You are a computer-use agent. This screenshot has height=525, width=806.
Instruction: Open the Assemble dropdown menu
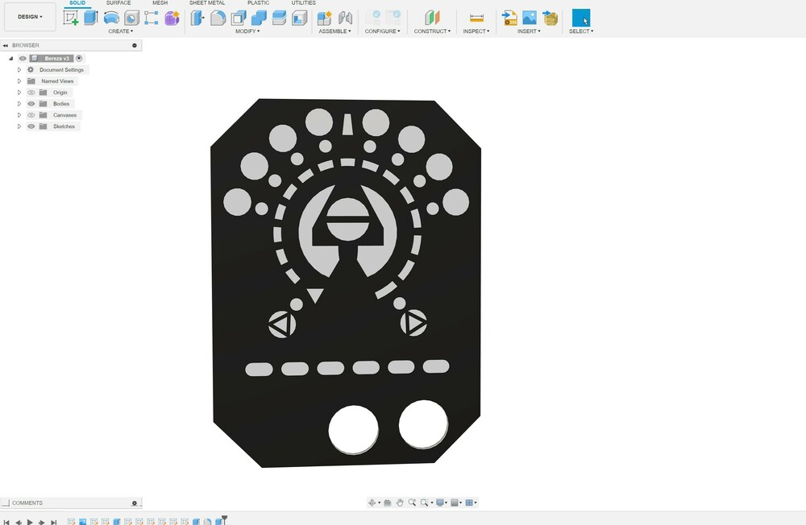coord(334,31)
